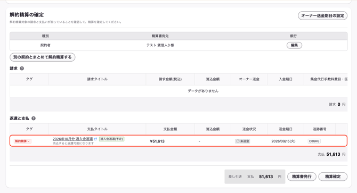
Task: Click the 契約者 type cell
Action: [45, 45]
